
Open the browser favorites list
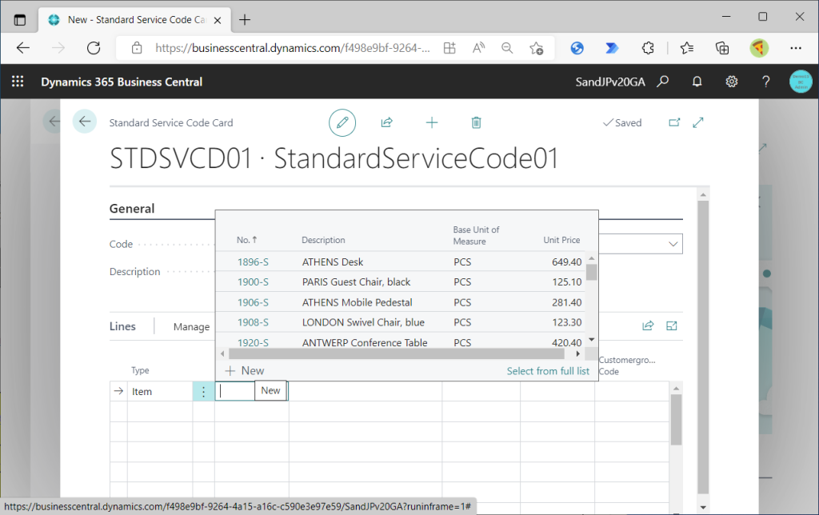point(687,48)
